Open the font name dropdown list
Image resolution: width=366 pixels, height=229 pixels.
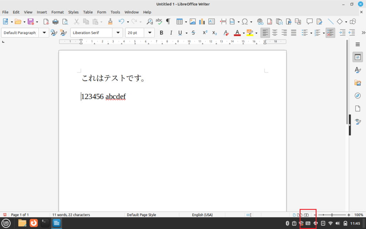coord(118,33)
